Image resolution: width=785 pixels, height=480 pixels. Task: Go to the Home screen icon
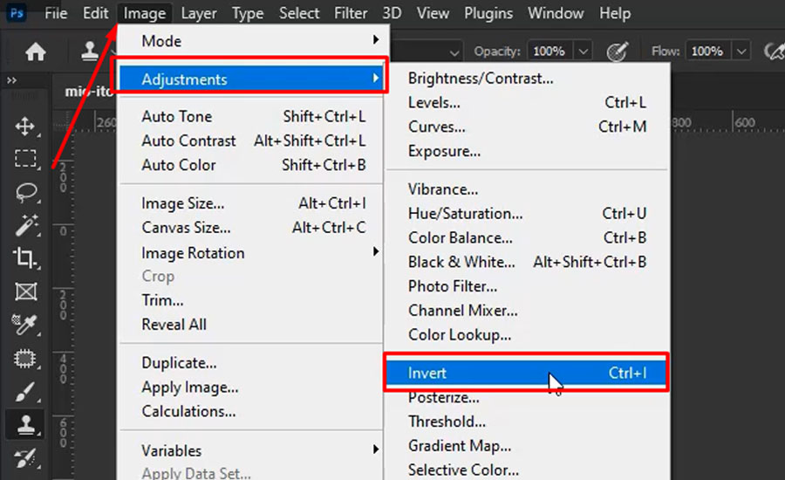tap(35, 51)
